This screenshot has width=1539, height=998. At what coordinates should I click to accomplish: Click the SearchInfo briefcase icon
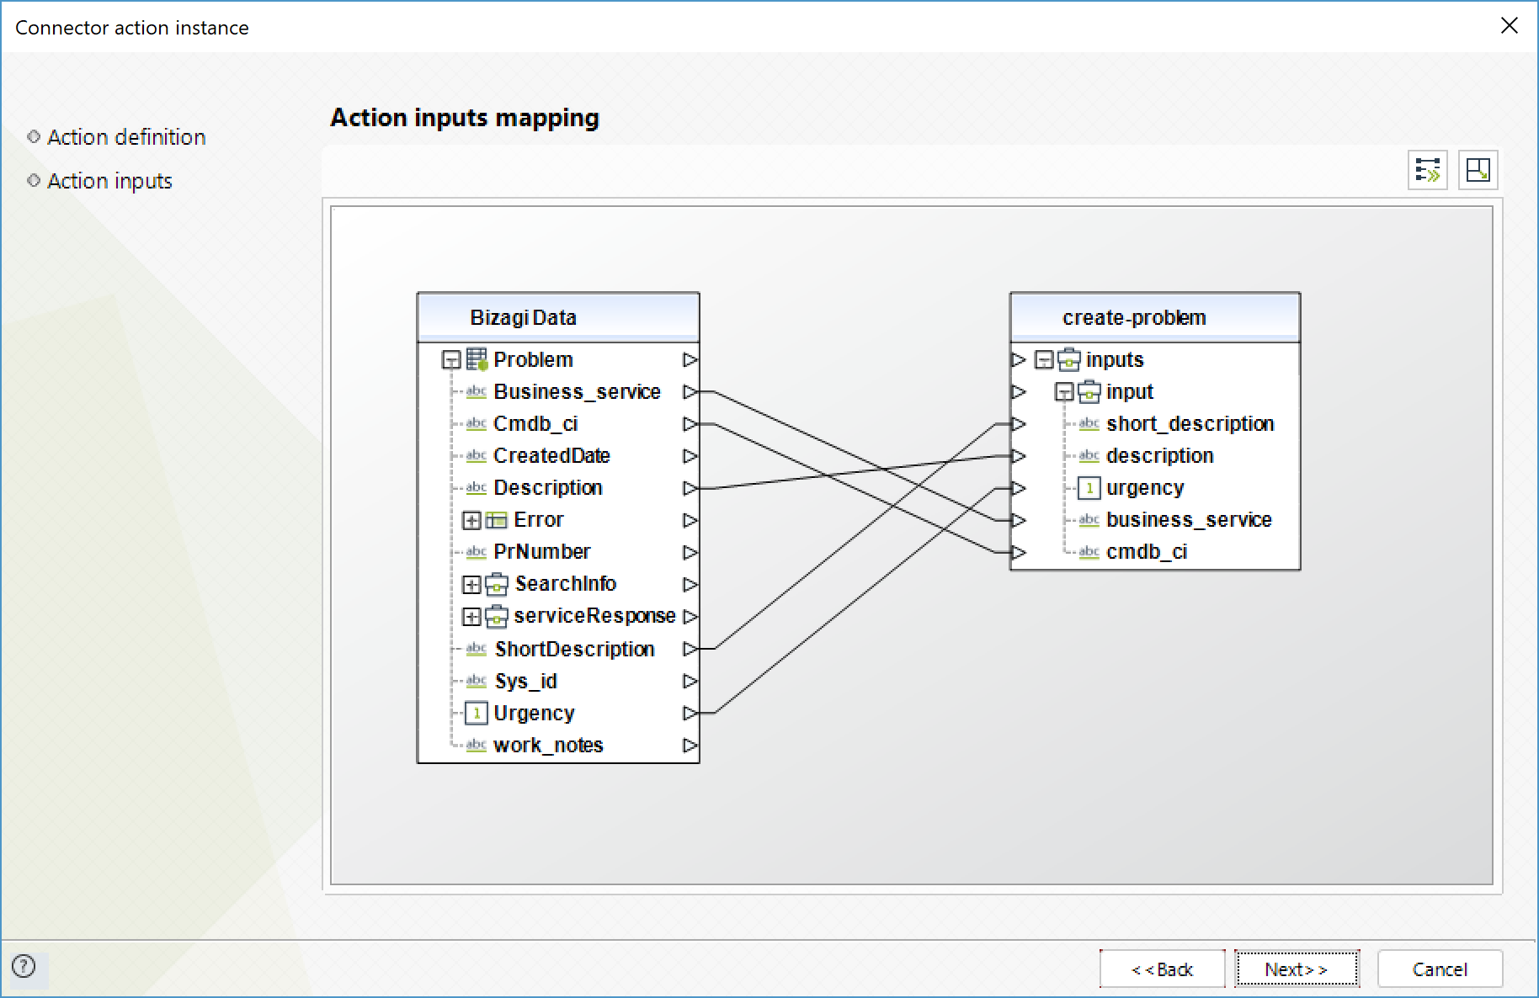pos(497,584)
